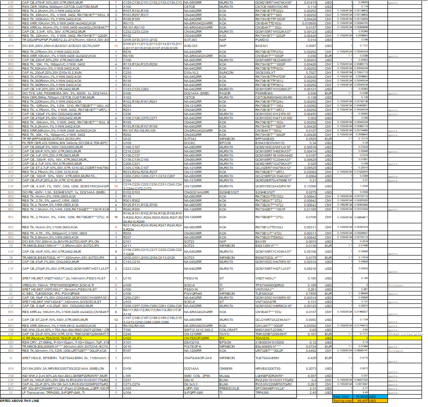The width and height of the screenshot is (428, 407).
Task: Click the quantity '16' cell
Action: click(116, 217)
